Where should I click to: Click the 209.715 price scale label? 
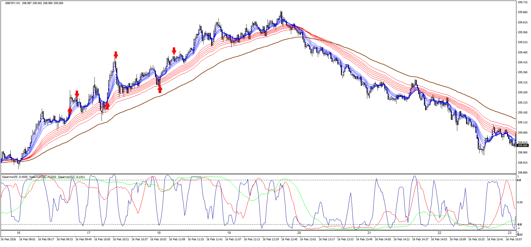[522, 2]
